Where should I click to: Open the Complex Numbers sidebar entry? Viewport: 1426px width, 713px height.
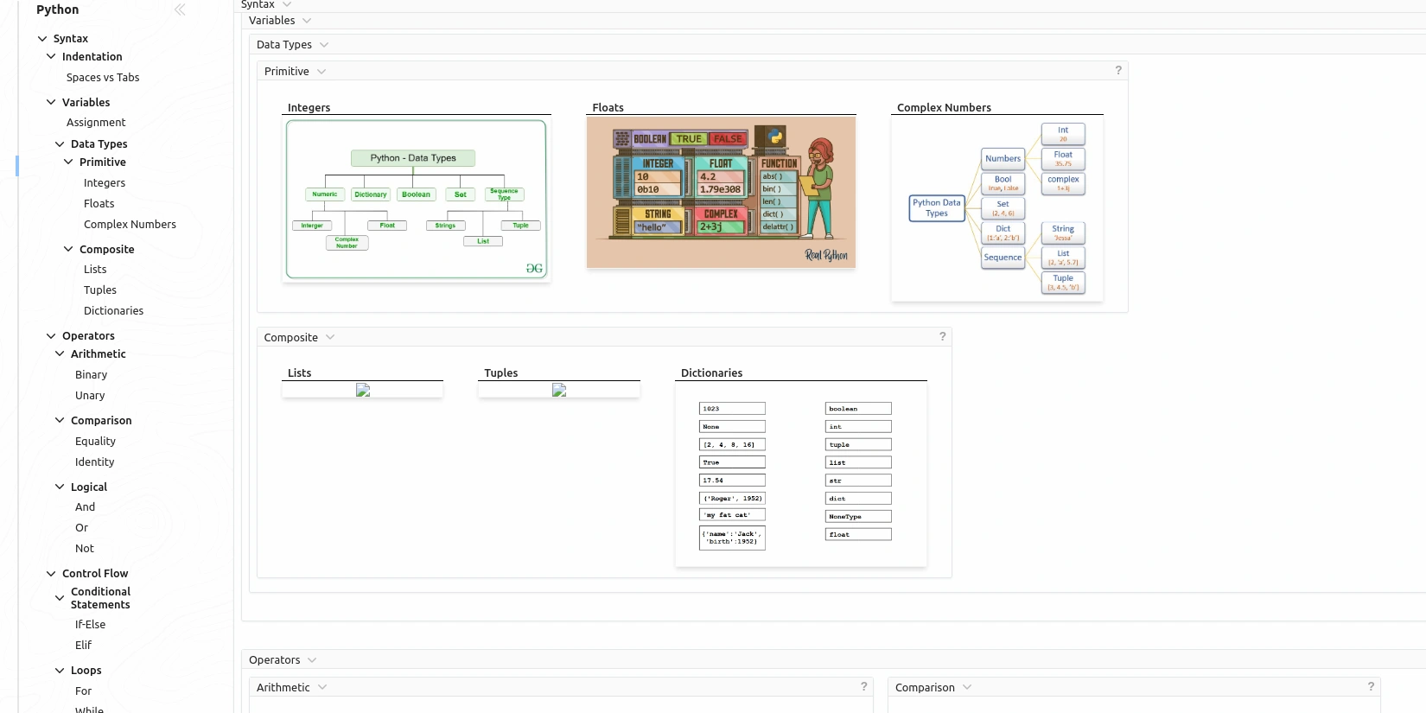click(x=130, y=225)
